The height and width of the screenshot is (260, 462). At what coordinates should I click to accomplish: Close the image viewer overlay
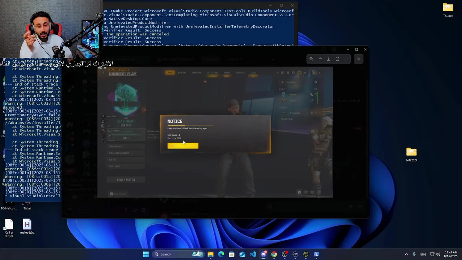[x=358, y=59]
